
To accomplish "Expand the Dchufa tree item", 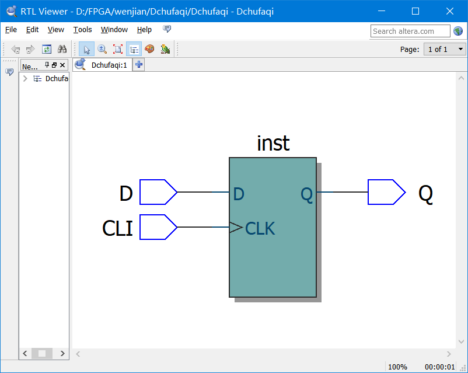I will pyautogui.click(x=25, y=78).
